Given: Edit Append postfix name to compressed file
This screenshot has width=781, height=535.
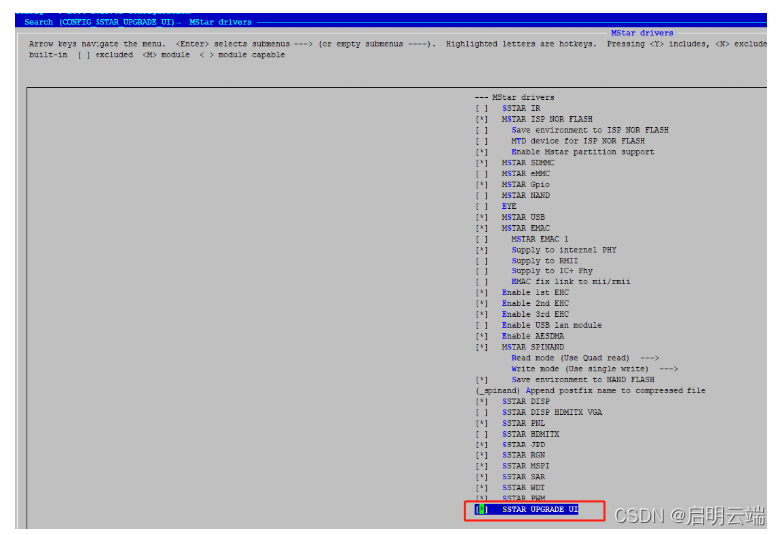Looking at the screenshot, I should pos(590,391).
